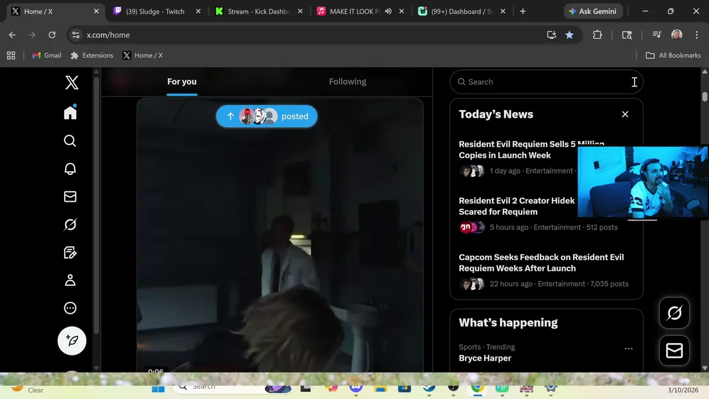Screen dimensions: 709x399
Task: Go back one page in Chrome
Action: pos(12,35)
